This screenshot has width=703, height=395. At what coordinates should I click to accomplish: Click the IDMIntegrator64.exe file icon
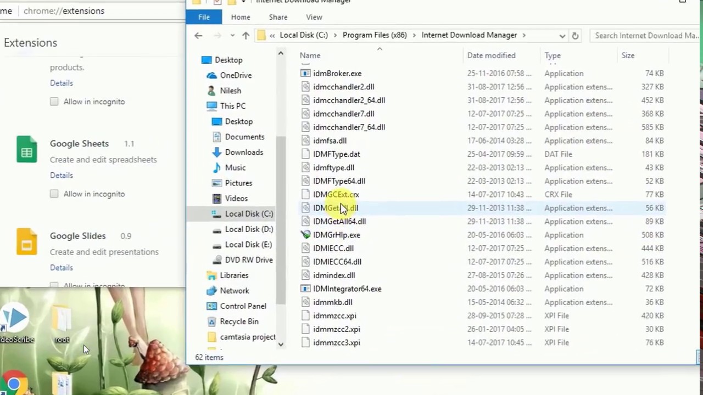coord(305,289)
